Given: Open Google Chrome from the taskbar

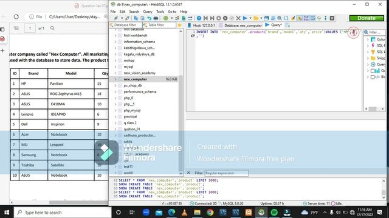Looking at the screenshot, I should pos(210,213).
